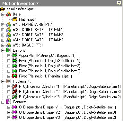This screenshot has width=123, height=122.
Task: Click the Base group icon
Action: (9, 14)
